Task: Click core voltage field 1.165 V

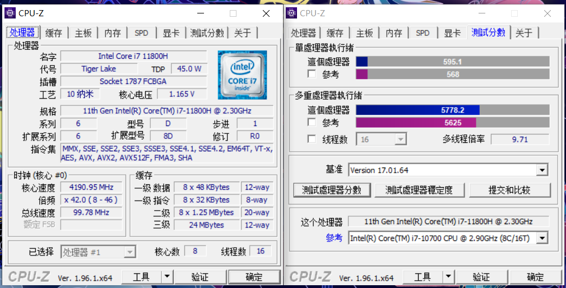Action: [182, 94]
